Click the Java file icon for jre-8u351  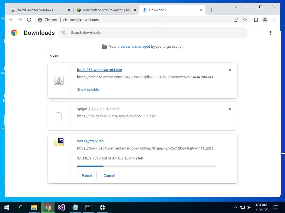tap(59, 80)
